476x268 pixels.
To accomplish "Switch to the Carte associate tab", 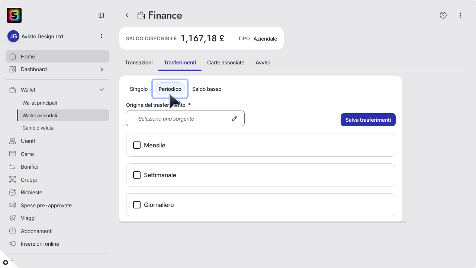I will pyautogui.click(x=226, y=63).
